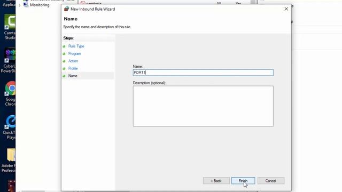Close the New Inbound Rule Wizard dialog
Viewport: 342px width, 192px height.
pyautogui.click(x=286, y=9)
